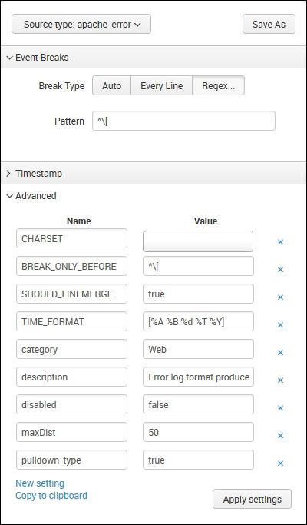Viewport: 307px width, 525px height.
Task: Remove the category setting row
Action: coord(280,353)
